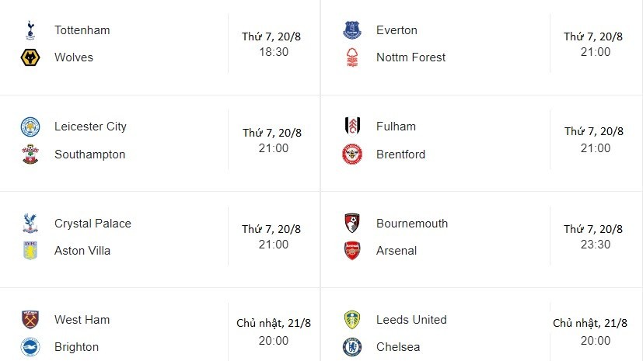Select the Leeds United team name
Screen dimensions: 643x361
[411, 320]
